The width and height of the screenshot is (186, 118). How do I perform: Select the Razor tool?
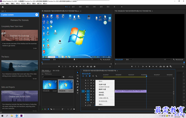pyautogui.click(x=78, y=81)
